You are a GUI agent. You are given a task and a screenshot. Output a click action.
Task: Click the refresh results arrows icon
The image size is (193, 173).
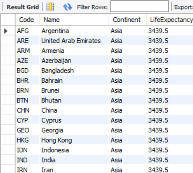point(67,7)
